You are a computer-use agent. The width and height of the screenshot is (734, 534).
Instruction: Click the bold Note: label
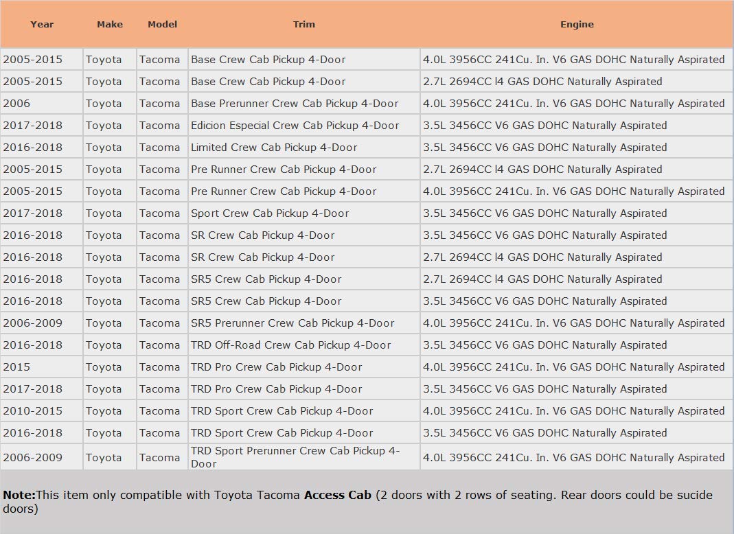(x=19, y=495)
